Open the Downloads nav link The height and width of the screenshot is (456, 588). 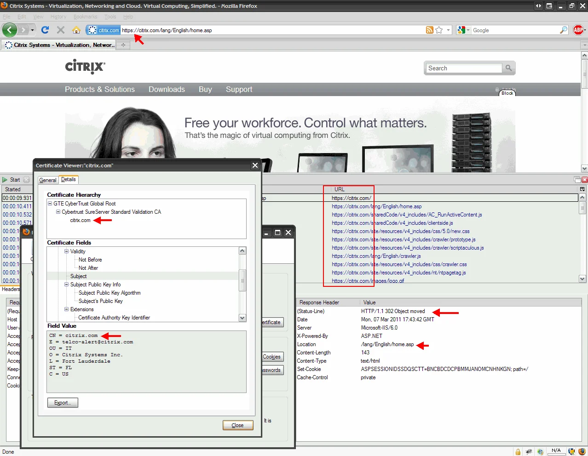click(x=167, y=90)
